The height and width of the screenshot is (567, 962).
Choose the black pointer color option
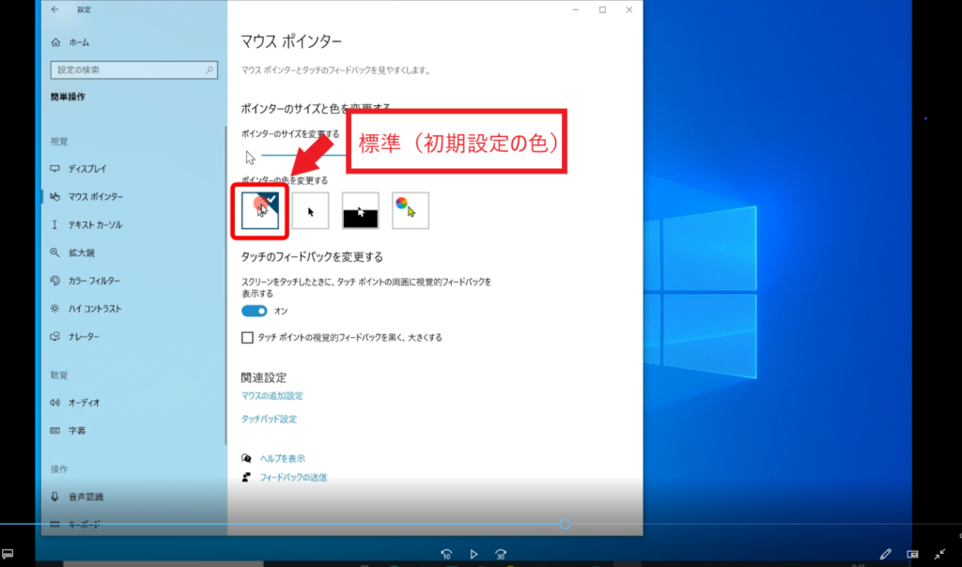pyautogui.click(x=310, y=211)
